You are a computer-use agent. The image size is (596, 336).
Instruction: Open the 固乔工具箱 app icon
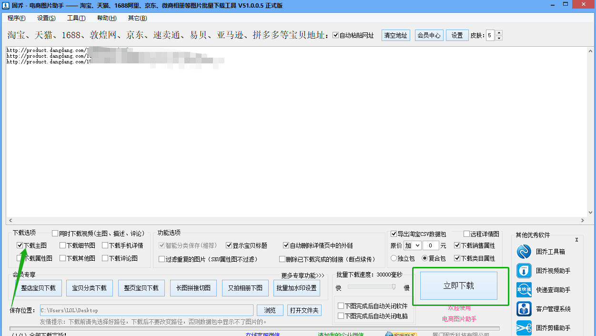pyautogui.click(x=524, y=252)
